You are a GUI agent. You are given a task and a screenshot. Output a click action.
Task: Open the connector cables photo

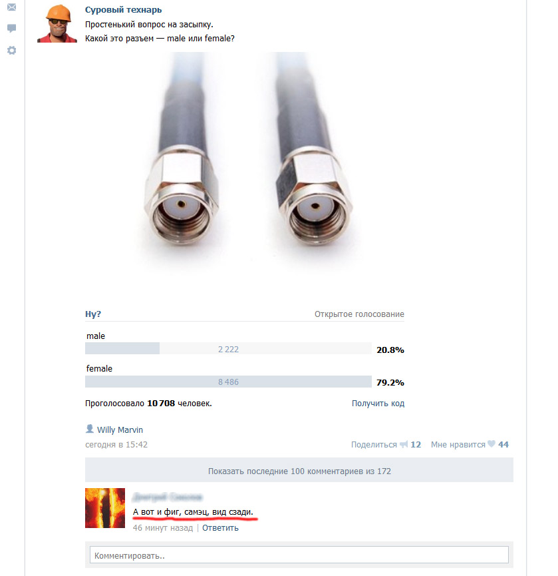tap(245, 169)
